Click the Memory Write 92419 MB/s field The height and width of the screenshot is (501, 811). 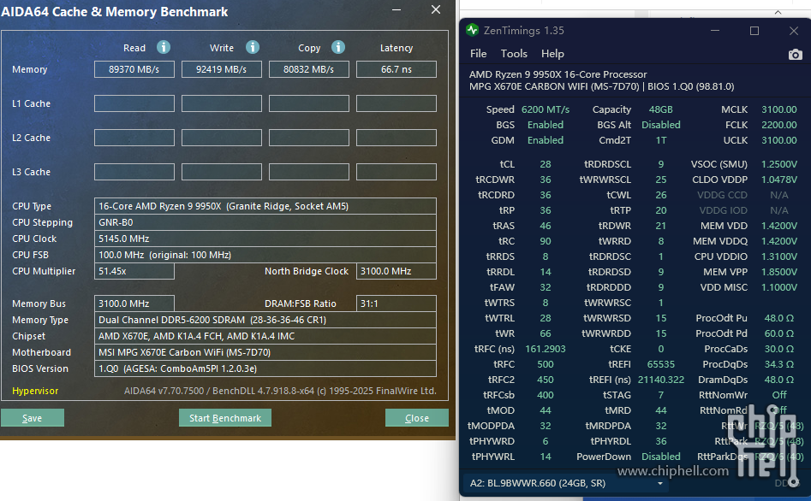click(221, 69)
